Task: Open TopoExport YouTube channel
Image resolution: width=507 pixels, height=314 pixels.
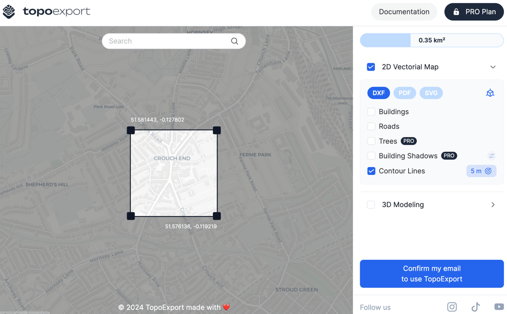Action: point(499,307)
